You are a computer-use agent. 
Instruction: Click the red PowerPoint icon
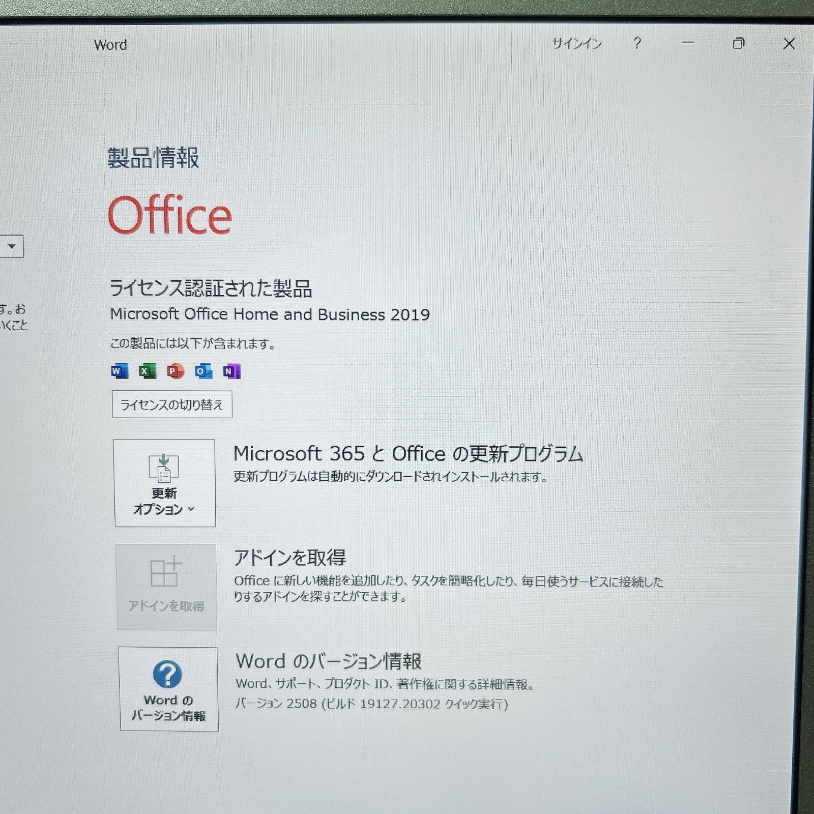pos(176,371)
